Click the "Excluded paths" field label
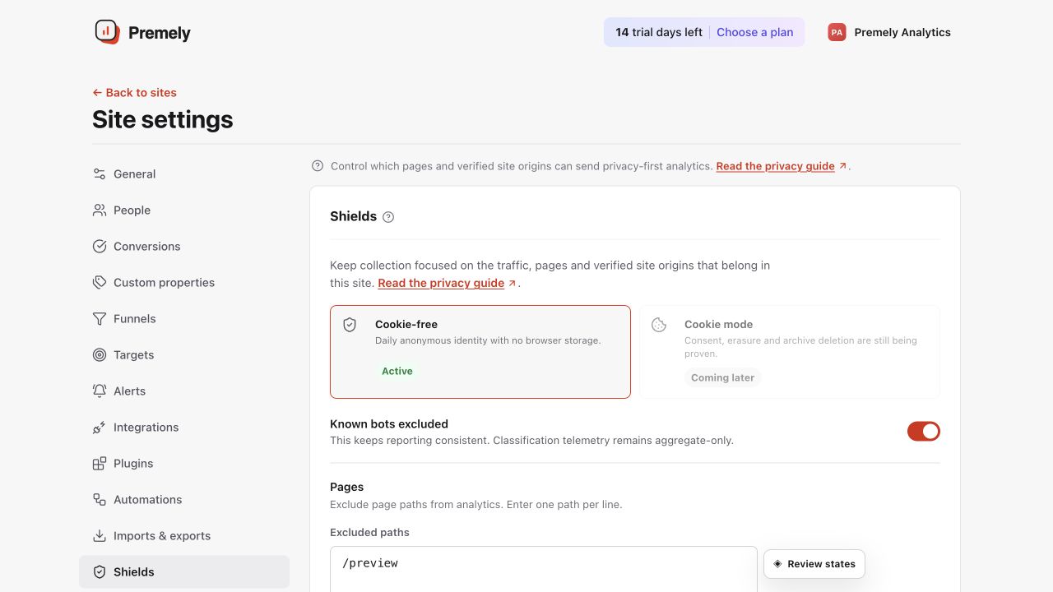The width and height of the screenshot is (1053, 592). pyautogui.click(x=369, y=533)
